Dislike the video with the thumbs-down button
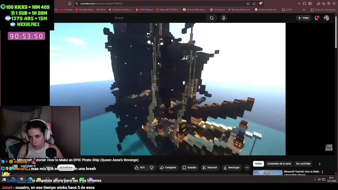Screen dimensions: 338x190 coord(152,168)
